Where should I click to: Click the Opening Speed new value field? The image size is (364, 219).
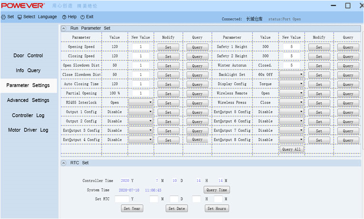141,47
